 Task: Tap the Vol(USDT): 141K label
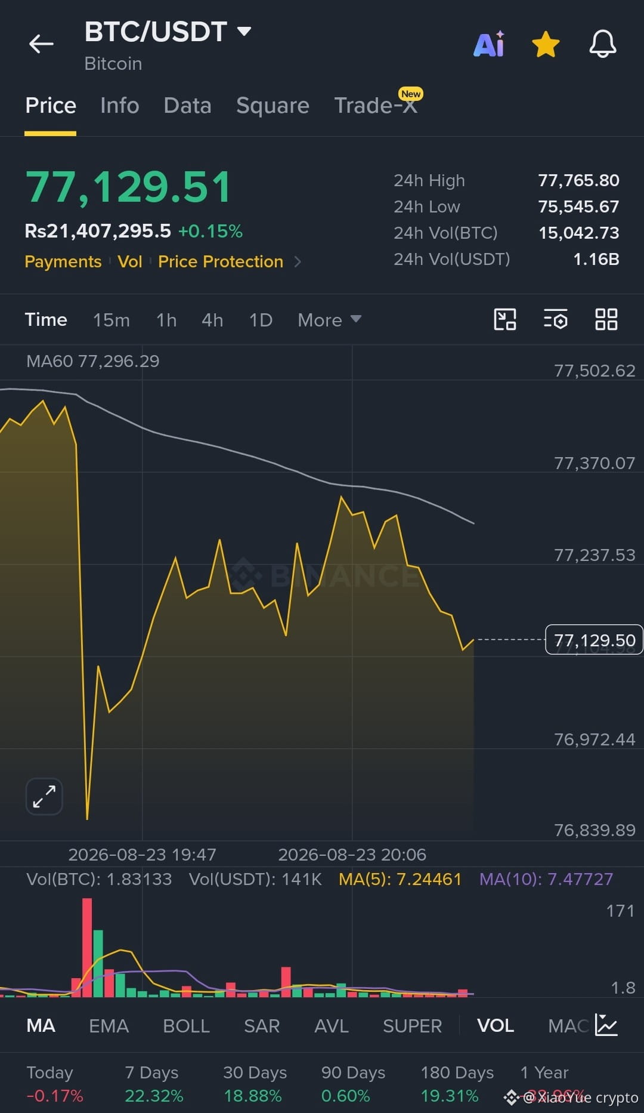(255, 879)
